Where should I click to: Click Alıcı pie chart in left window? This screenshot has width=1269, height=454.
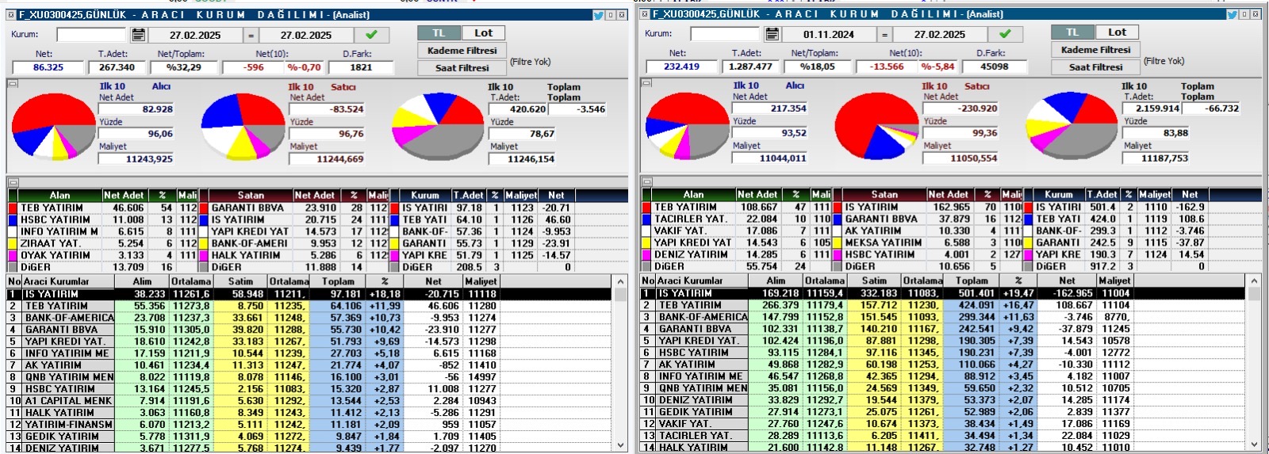(x=53, y=125)
